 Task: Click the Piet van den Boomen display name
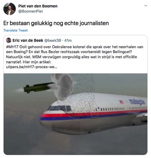tap(38, 6)
